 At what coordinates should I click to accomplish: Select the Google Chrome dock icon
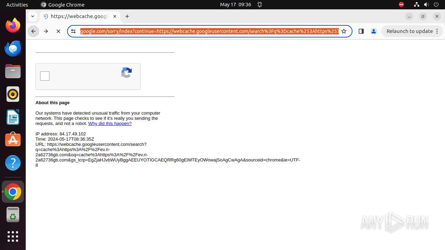13,192
